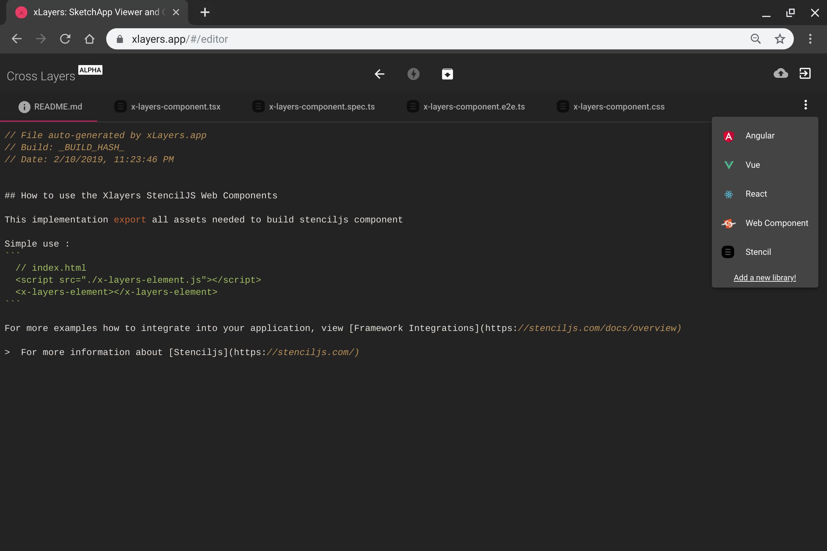Click the ALPHA badge

(90, 70)
